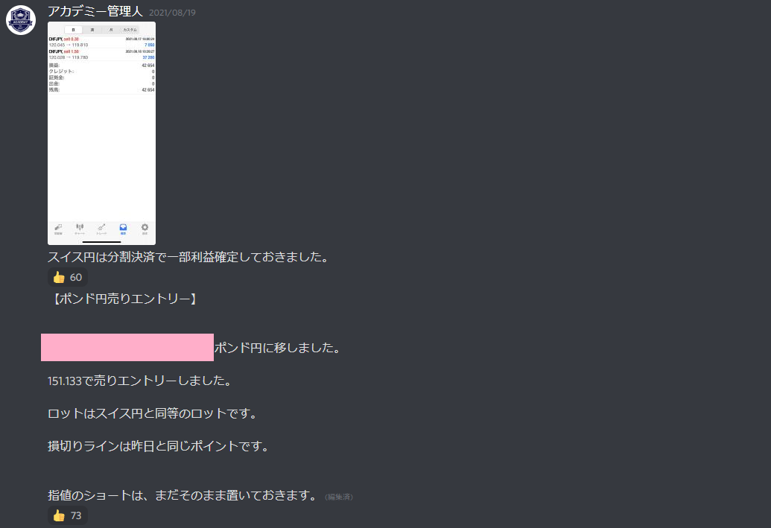
Task: Click the 【ポンド円売りエントリー】 heading text
Action: click(x=124, y=299)
